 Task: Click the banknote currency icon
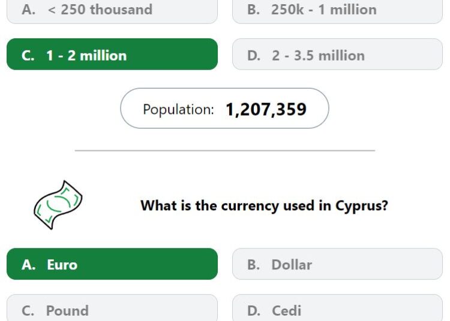pos(58,205)
